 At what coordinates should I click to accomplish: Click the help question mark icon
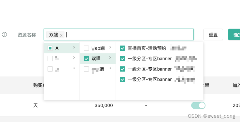point(5,34)
